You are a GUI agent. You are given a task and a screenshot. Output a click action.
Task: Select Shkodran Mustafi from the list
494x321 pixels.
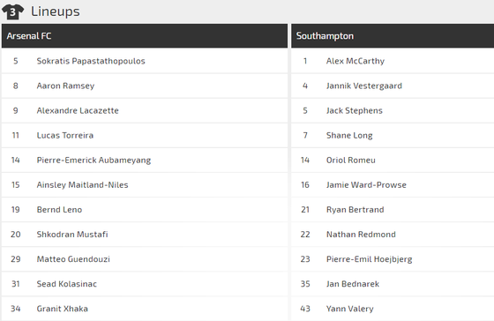[x=72, y=235]
